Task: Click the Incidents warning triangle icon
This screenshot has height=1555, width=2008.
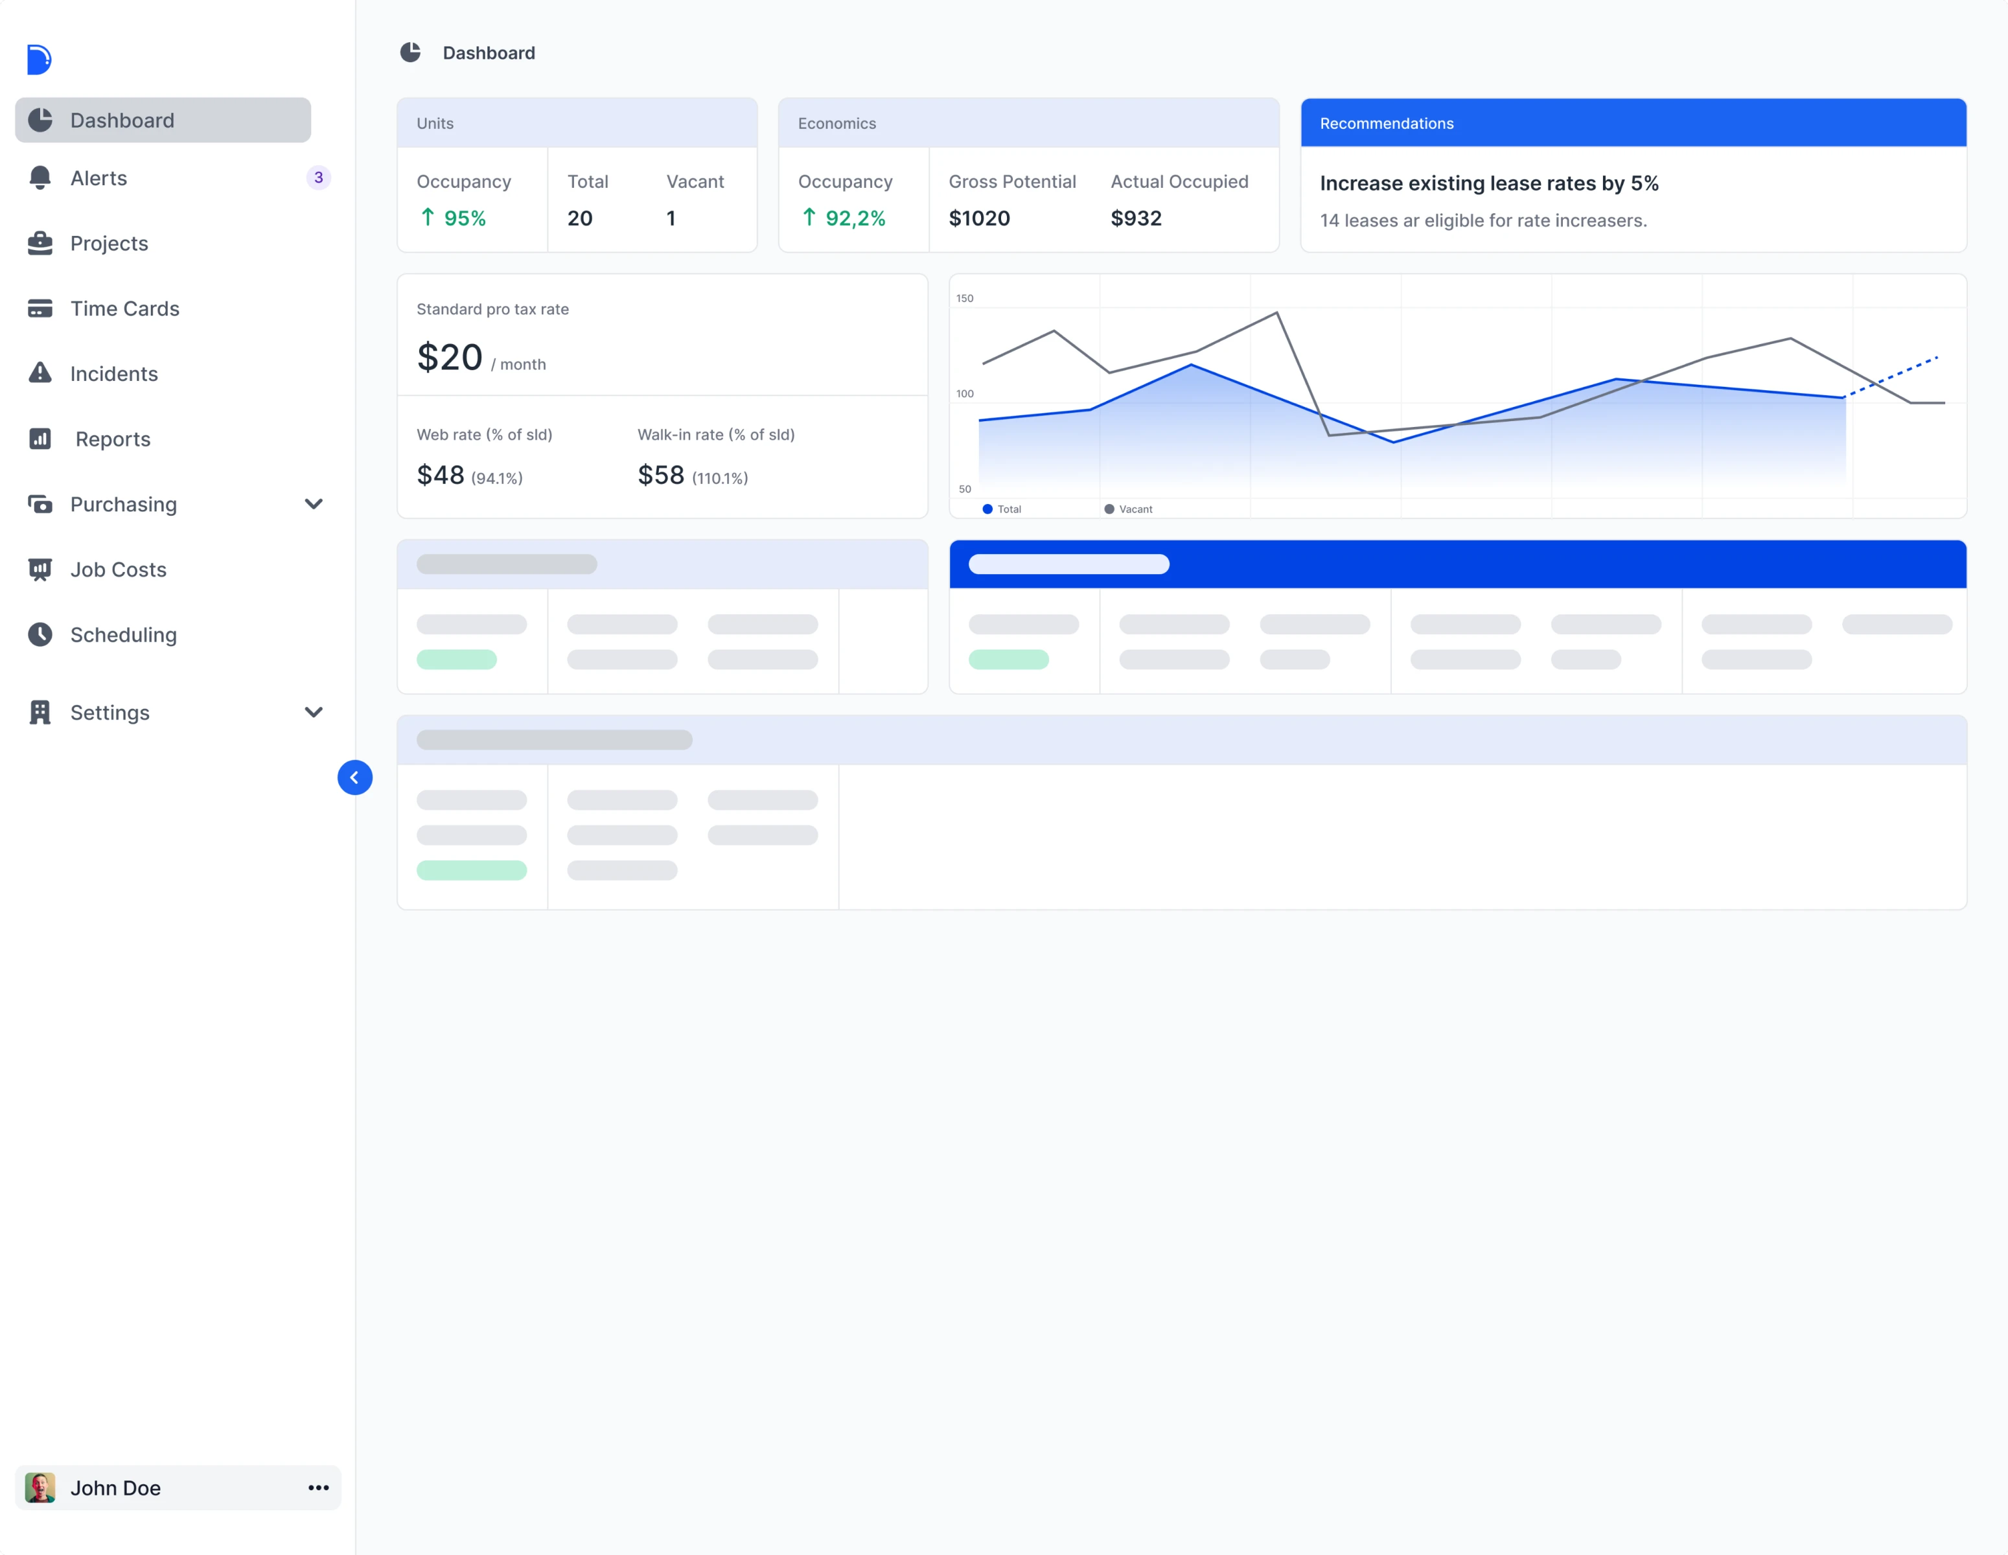Action: click(x=40, y=373)
